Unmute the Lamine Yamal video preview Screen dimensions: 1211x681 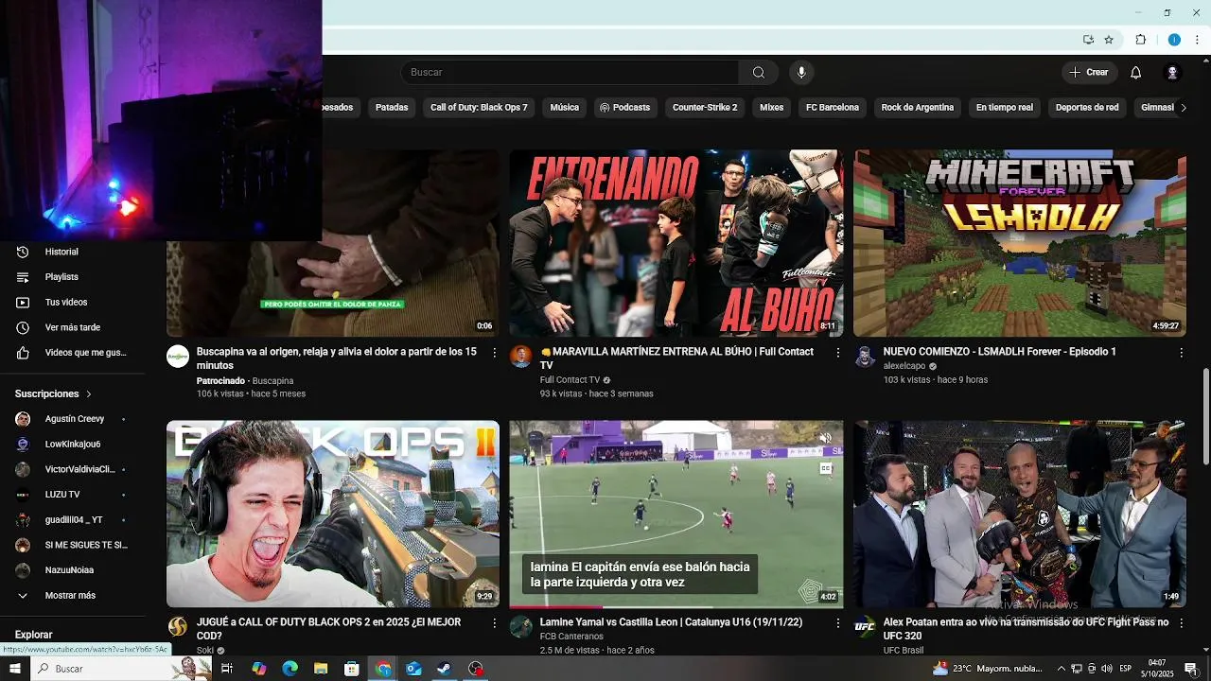click(826, 438)
